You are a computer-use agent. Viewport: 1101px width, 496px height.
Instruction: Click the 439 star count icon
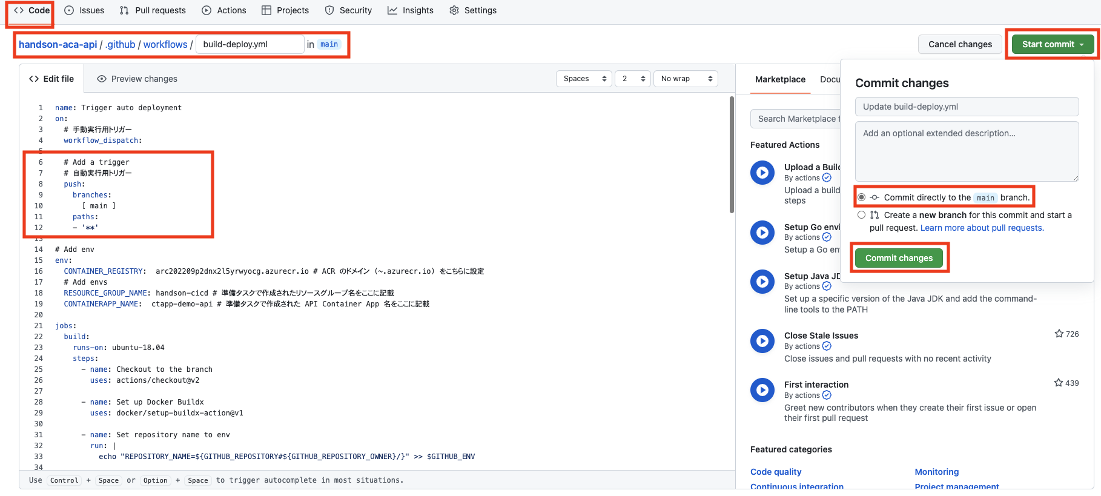pyautogui.click(x=1059, y=383)
